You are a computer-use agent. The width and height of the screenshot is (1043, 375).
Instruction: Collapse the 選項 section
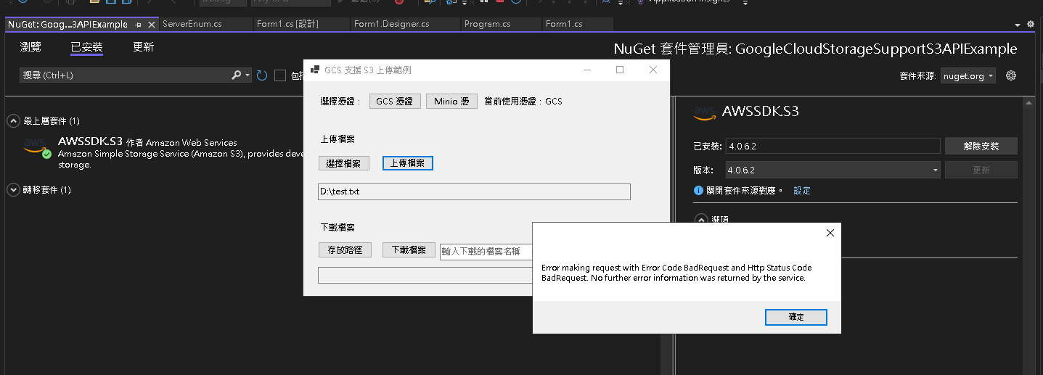pyautogui.click(x=701, y=219)
